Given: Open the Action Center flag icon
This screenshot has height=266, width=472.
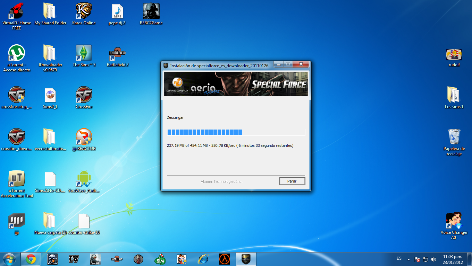Looking at the screenshot, I should [x=418, y=259].
